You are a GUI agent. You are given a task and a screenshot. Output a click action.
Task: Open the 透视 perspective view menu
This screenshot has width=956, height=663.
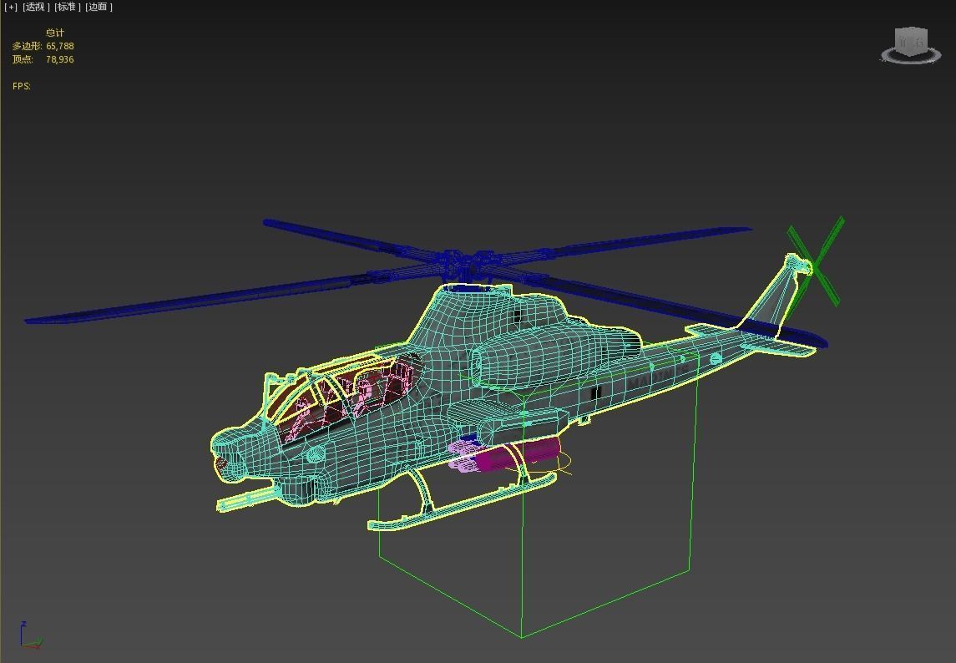pyautogui.click(x=37, y=8)
